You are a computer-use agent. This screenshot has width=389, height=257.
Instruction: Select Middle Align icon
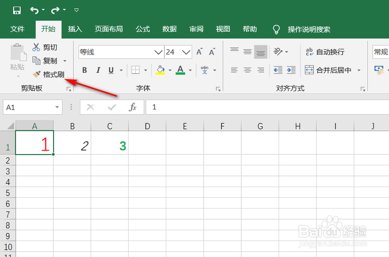coord(248,51)
